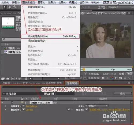Image resolution: width=134 pixels, height=125 pixels.
Task: Click the footage thumbnail in Project panel
Action: click(x=8, y=22)
